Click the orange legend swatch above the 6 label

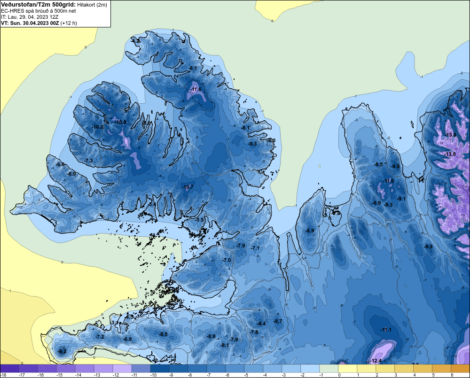[461, 369]
